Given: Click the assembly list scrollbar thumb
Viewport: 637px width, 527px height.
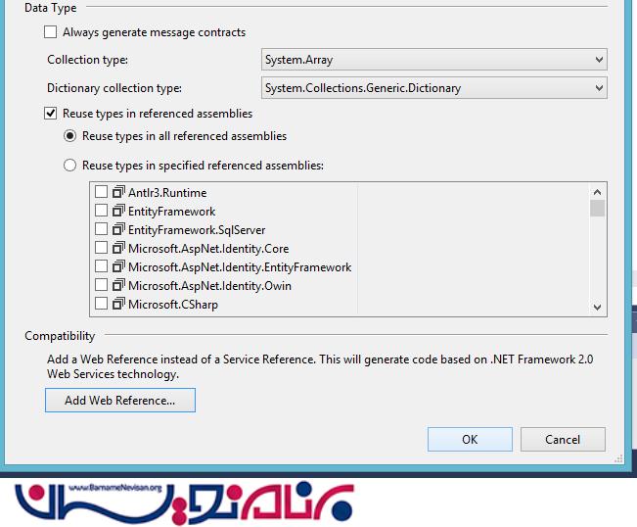Looking at the screenshot, I should [x=597, y=209].
